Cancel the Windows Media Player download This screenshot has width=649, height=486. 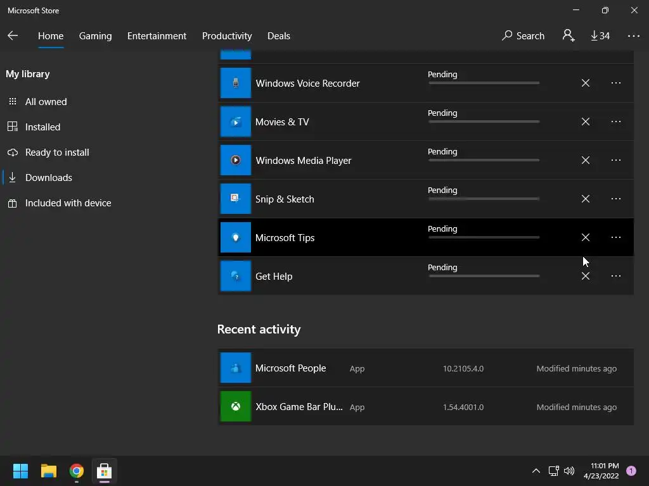point(585,160)
